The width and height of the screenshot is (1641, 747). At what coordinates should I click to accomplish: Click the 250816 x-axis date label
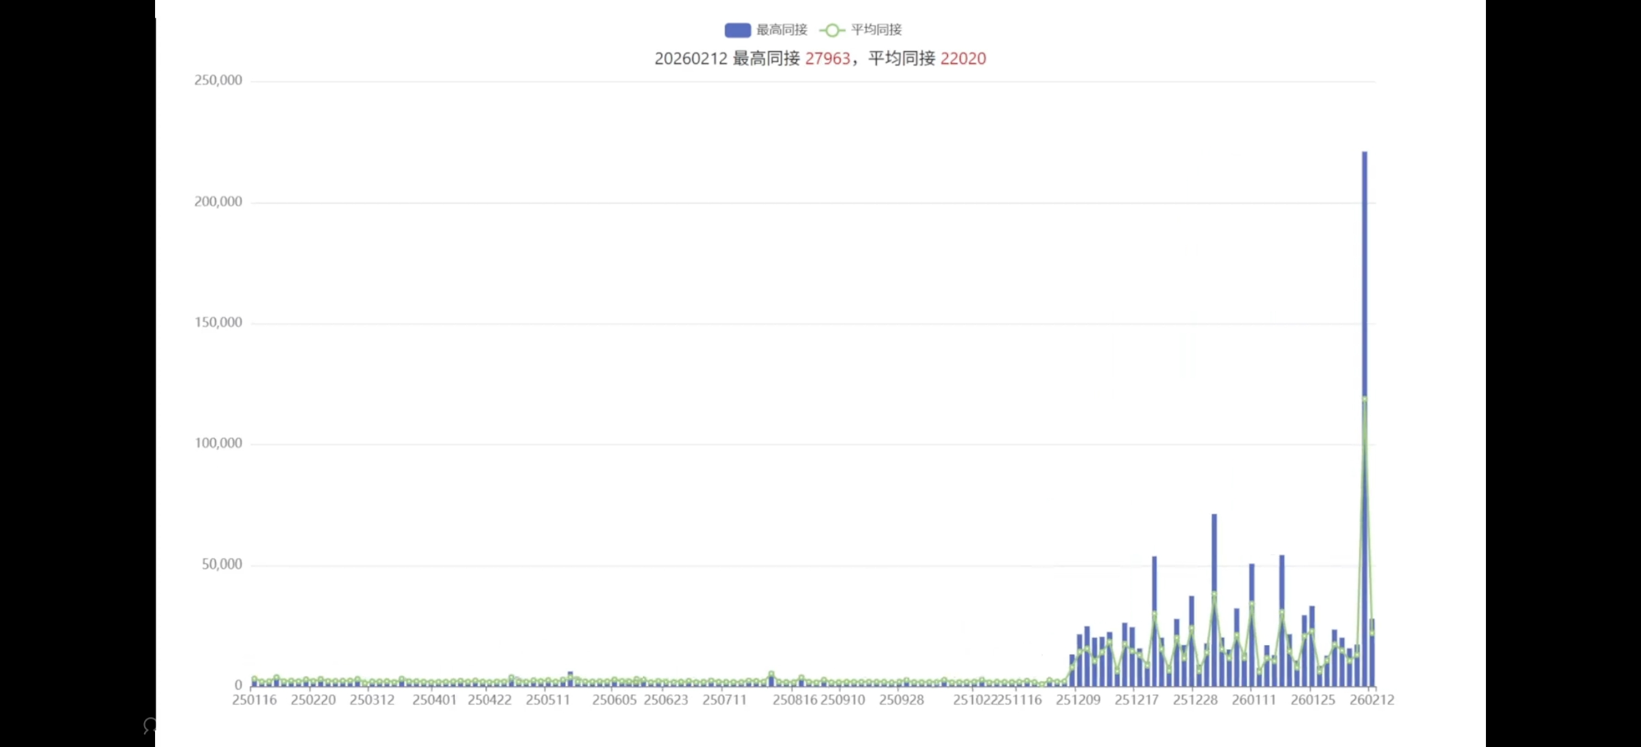coord(794,700)
